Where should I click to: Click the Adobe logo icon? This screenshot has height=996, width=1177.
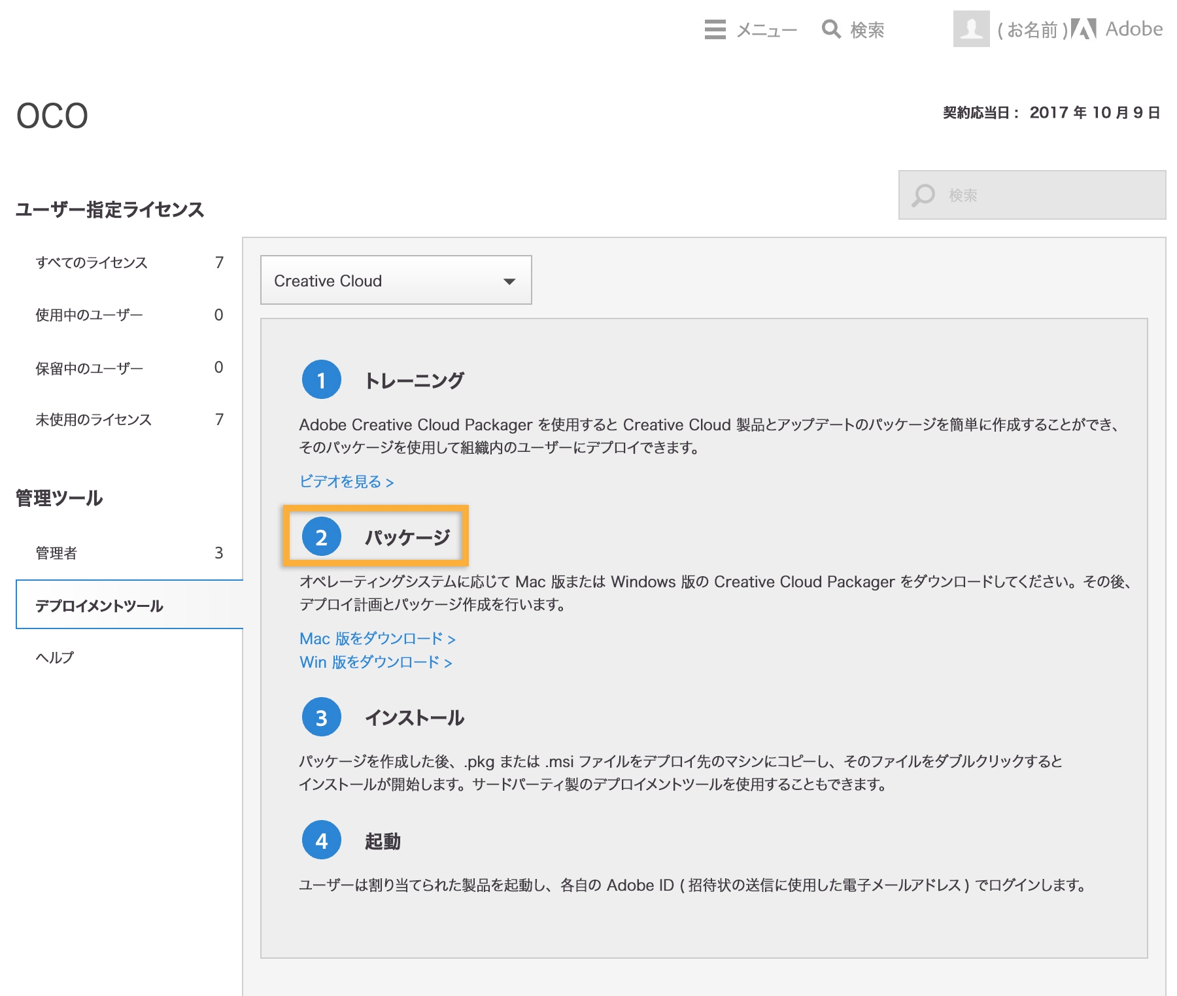[1083, 29]
